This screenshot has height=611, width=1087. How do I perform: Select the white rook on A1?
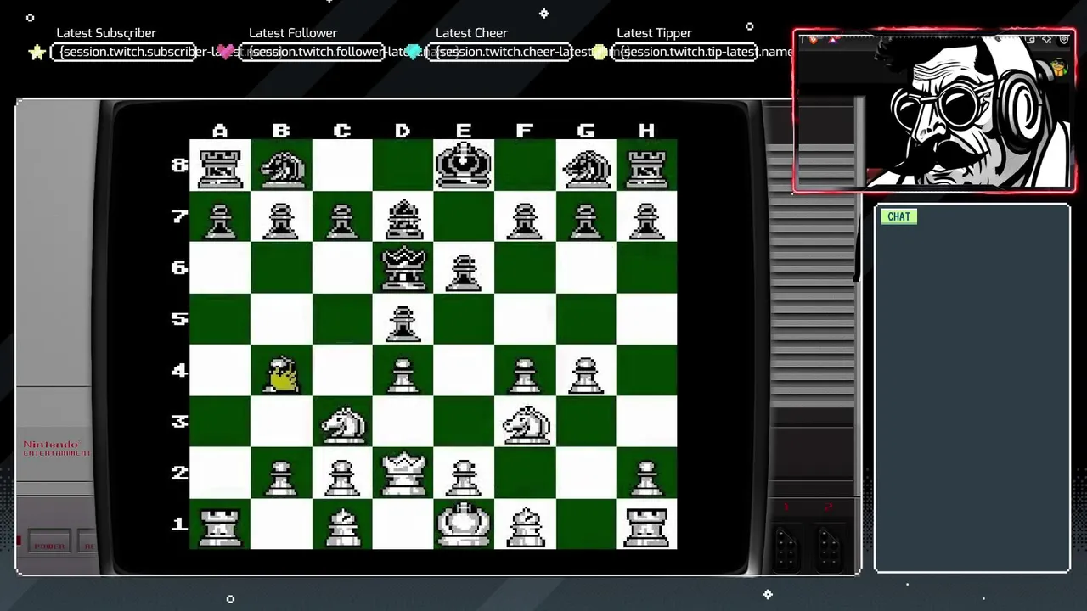coord(220,526)
